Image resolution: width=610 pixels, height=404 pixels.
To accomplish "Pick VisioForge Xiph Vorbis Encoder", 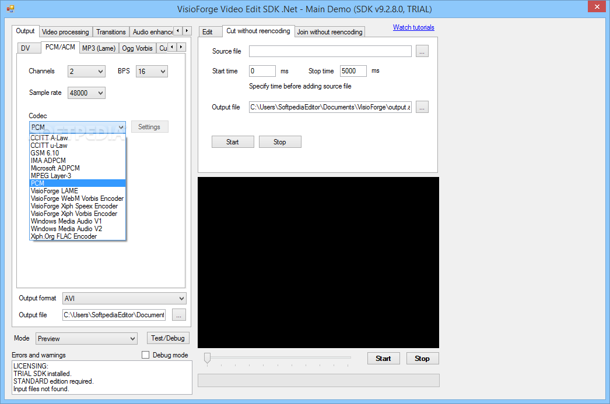I will click(78, 214).
